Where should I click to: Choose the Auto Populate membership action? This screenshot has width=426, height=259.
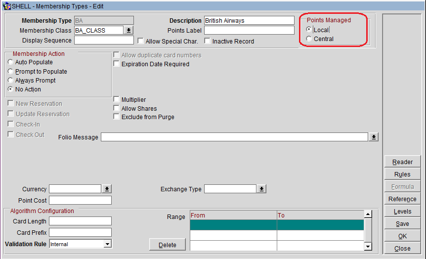coord(10,62)
